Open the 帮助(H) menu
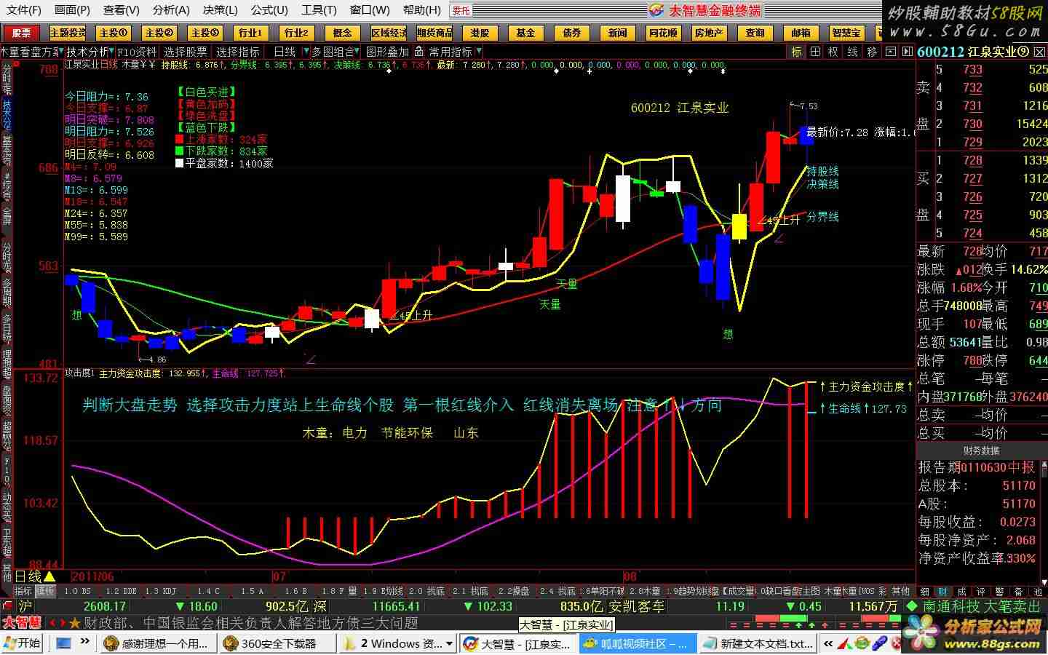Viewport: 1048px width, 655px height. click(x=422, y=10)
